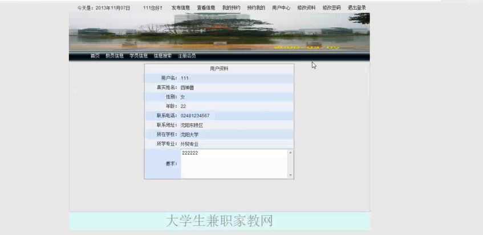
Task: Click the 所学专业 label
Action: (167, 144)
